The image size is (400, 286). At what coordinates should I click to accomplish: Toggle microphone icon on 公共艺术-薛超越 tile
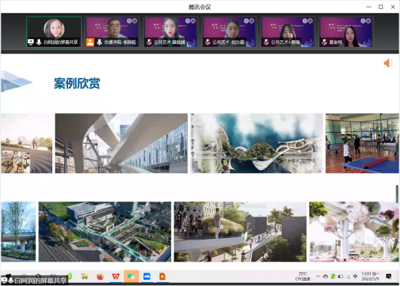pyautogui.click(x=149, y=42)
